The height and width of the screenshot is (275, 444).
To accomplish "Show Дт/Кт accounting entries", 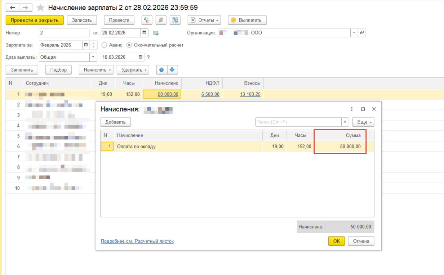I will [x=147, y=20].
